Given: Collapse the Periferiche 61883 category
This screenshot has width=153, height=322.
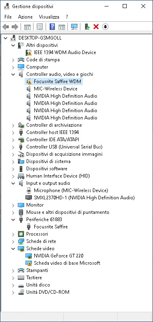Looking at the screenshot, I should 13,220.
